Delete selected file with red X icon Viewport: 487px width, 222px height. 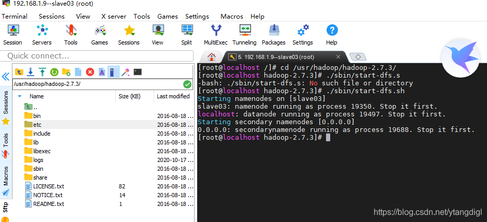click(90, 72)
